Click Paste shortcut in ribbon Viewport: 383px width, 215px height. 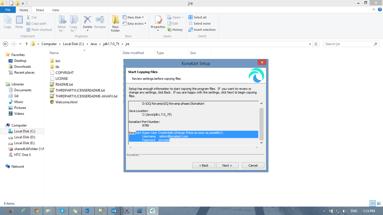(39, 30)
